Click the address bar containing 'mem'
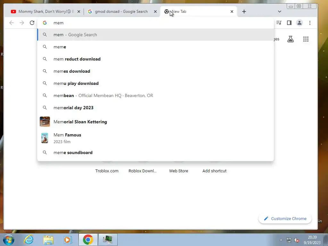Screen dimensions: 328x246 click(155, 23)
